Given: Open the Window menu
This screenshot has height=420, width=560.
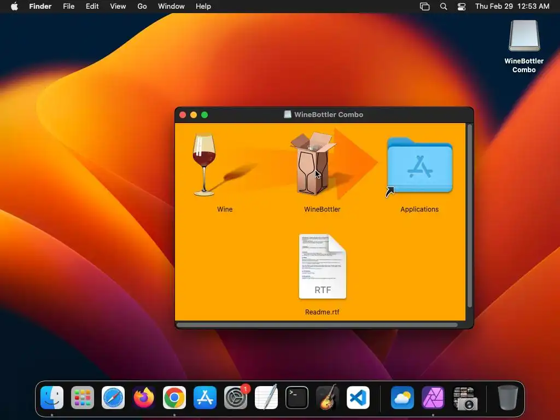Looking at the screenshot, I should 171,6.
